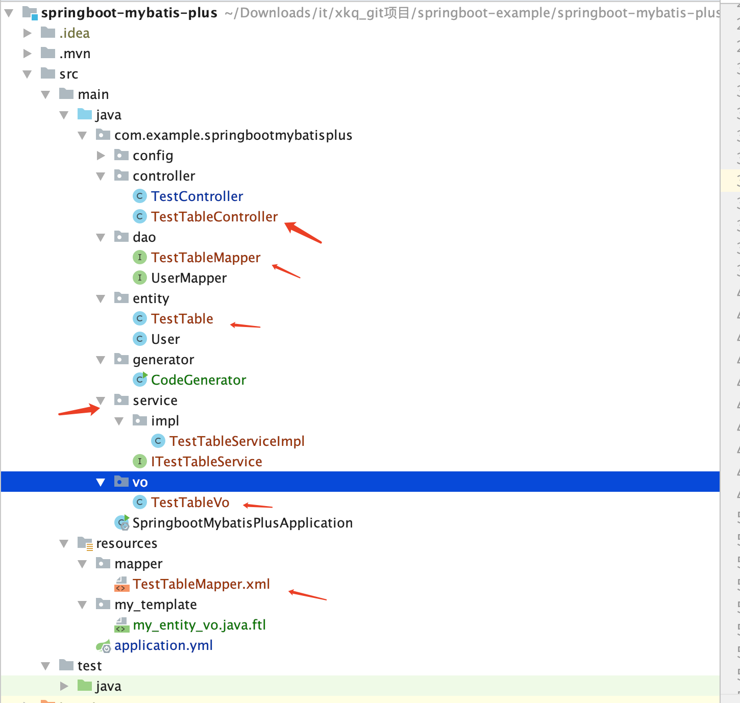Select TestTableServiceImpl in impl package
The image size is (740, 703).
click(x=237, y=441)
